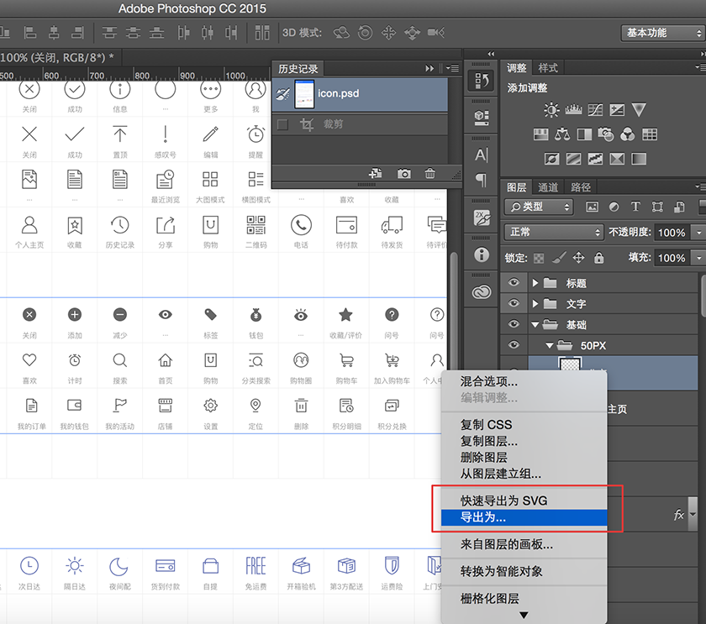Click the opacity 100% value field

pos(672,233)
